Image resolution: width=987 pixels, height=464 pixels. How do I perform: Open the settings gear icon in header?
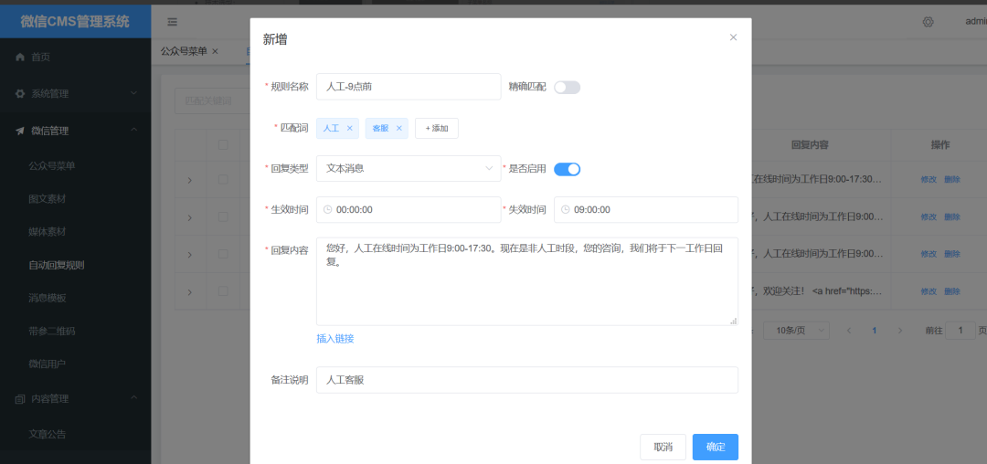click(x=928, y=22)
